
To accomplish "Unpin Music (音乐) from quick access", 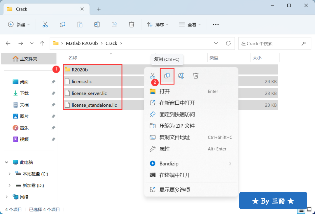I will pyautogui.click(x=53, y=128).
